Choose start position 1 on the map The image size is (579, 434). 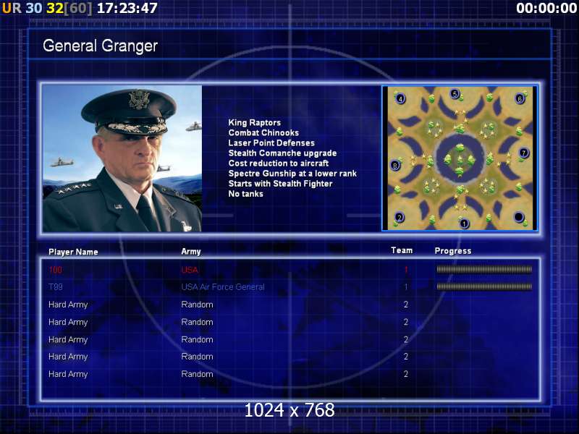click(464, 224)
